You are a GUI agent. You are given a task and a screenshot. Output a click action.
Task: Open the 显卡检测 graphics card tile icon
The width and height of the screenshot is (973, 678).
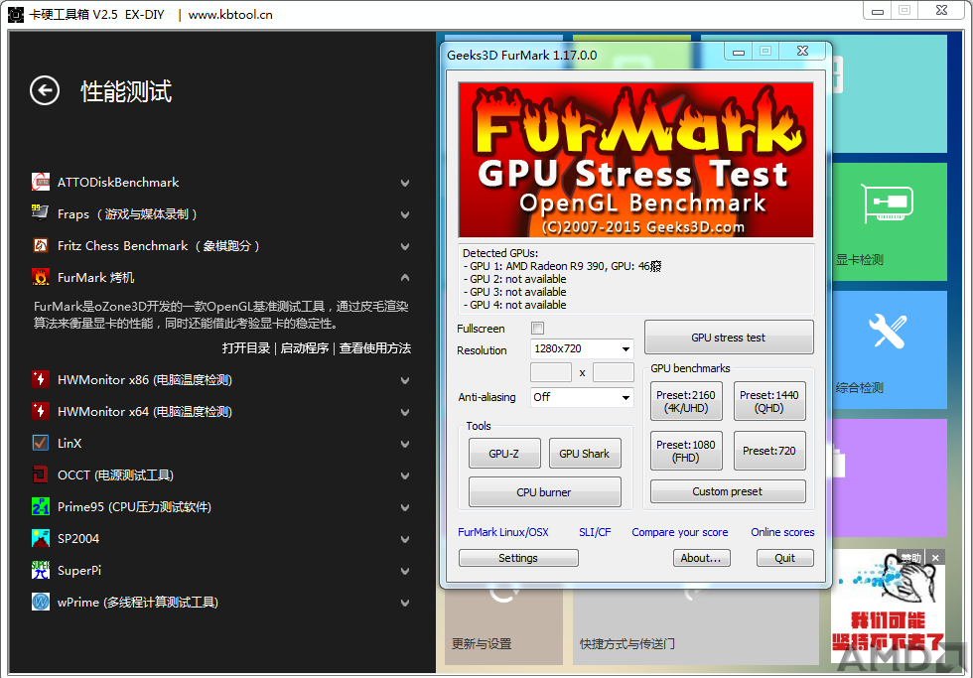890,203
